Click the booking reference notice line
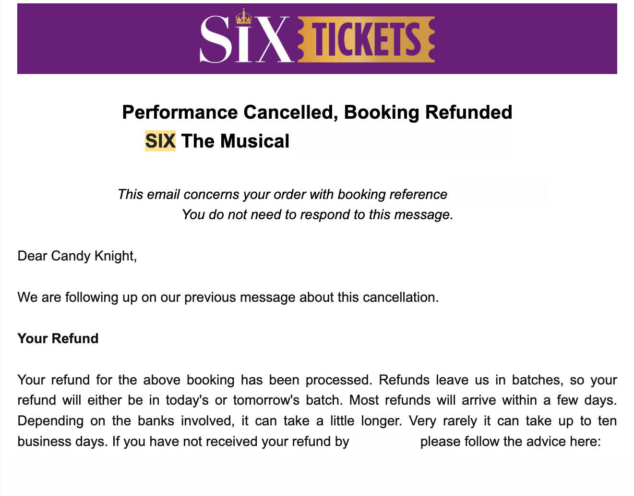Viewport: 634px width, 496px height. click(282, 194)
